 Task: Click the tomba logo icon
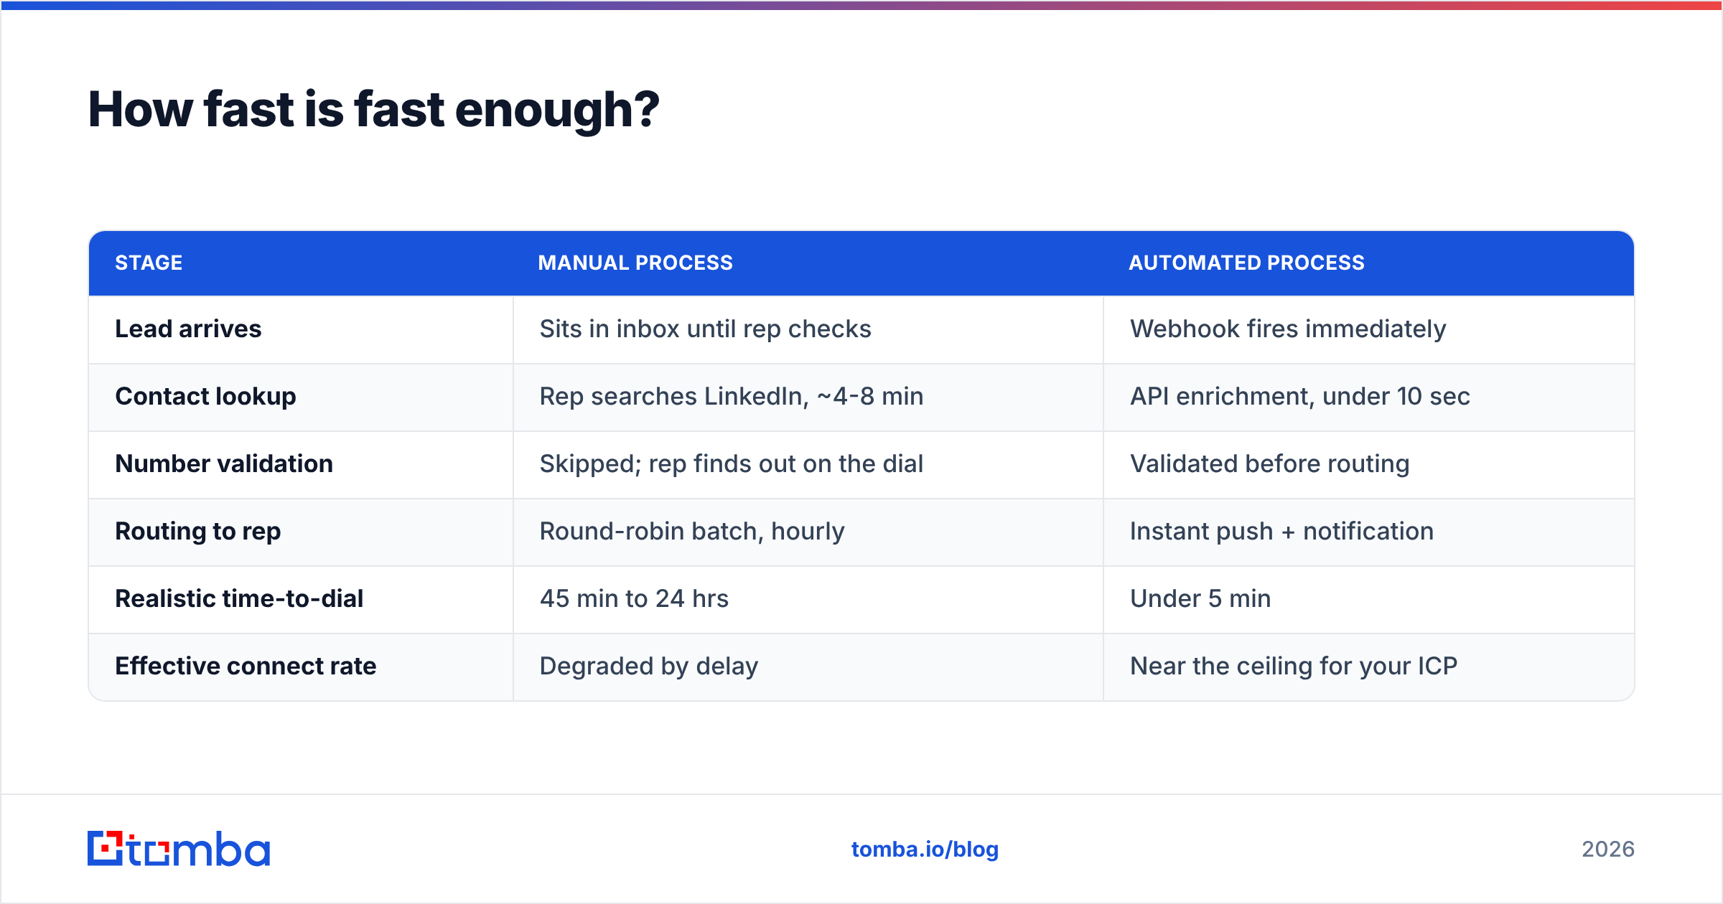179,849
